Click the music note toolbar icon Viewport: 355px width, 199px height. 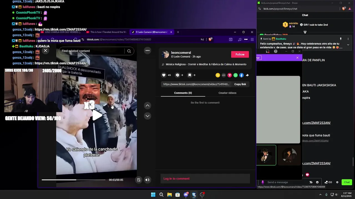(x=240, y=40)
